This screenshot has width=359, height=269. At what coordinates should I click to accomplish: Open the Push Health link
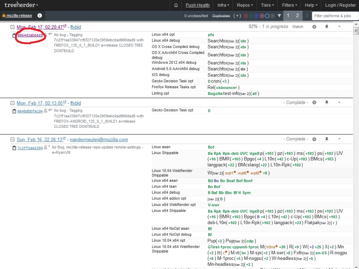click(x=197, y=5)
